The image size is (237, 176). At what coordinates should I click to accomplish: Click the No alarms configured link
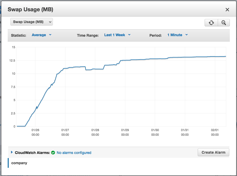coord(74,153)
